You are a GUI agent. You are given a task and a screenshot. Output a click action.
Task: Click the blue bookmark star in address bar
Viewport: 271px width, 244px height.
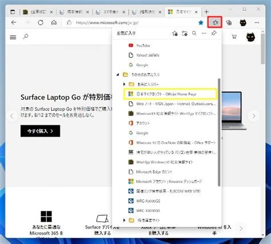(201, 23)
